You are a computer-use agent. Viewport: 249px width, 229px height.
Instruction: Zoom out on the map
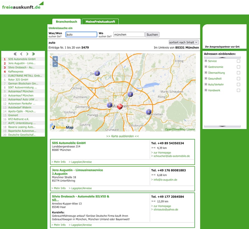pos(55,64)
